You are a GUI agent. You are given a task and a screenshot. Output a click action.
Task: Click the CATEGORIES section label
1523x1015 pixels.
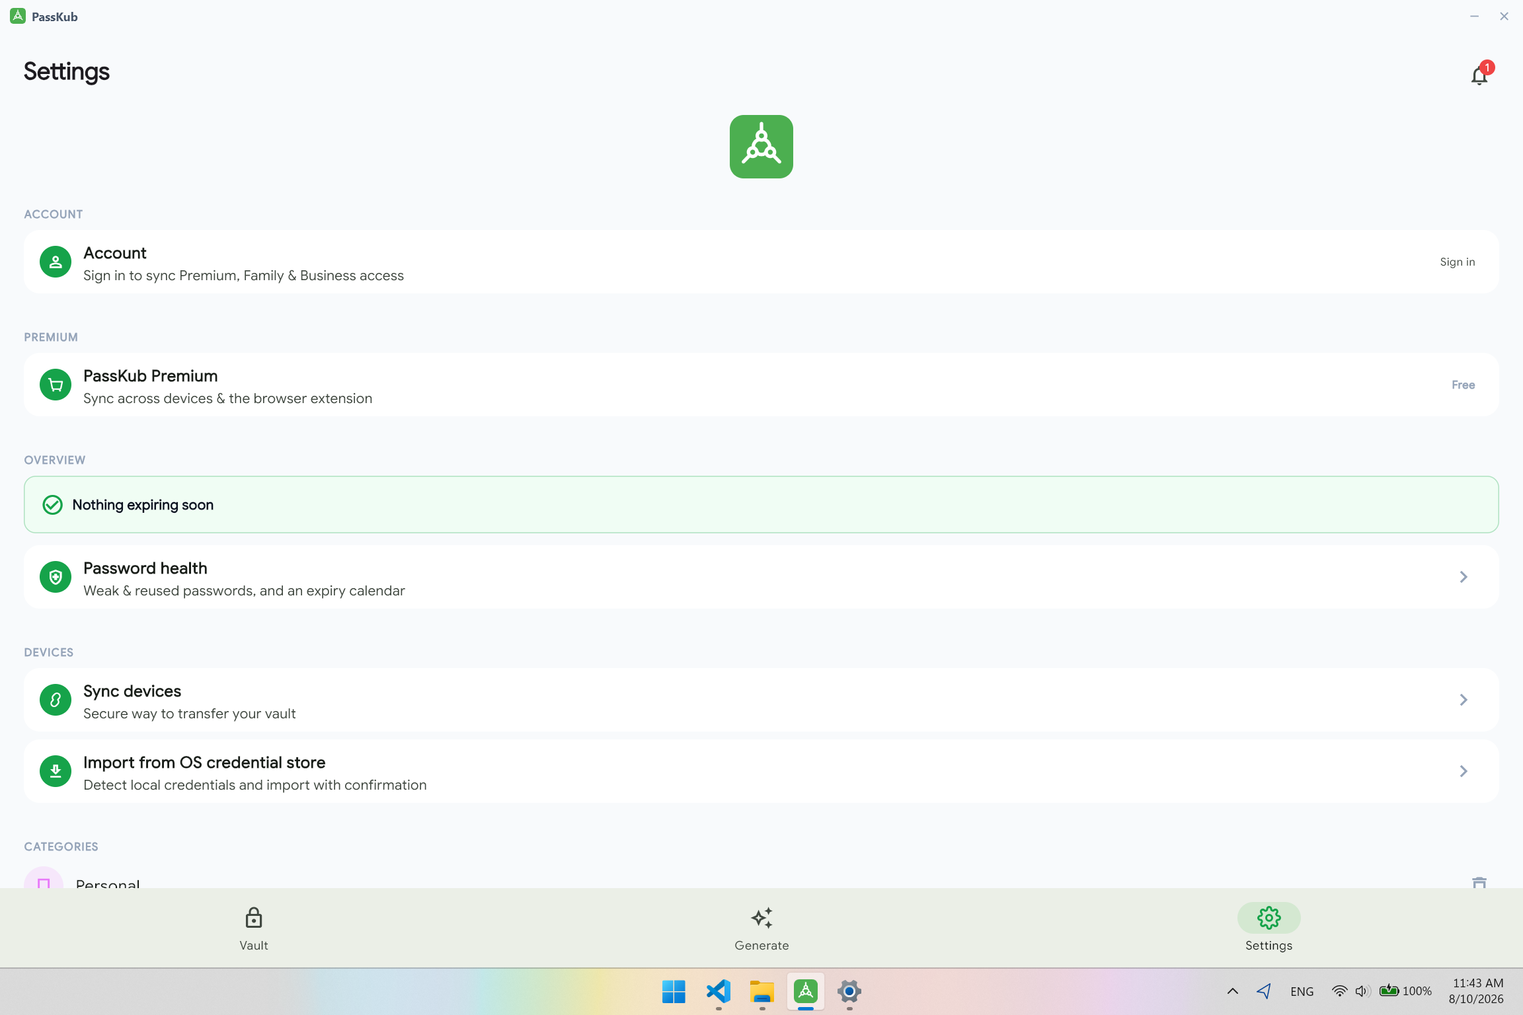tap(61, 847)
